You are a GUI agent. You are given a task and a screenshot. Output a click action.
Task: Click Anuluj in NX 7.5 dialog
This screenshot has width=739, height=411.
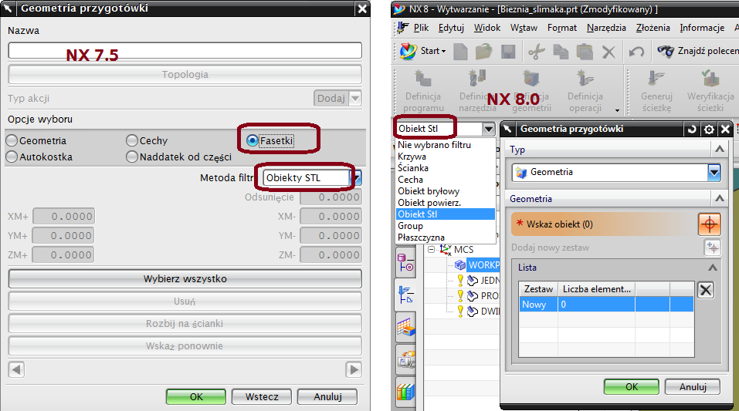click(x=327, y=397)
